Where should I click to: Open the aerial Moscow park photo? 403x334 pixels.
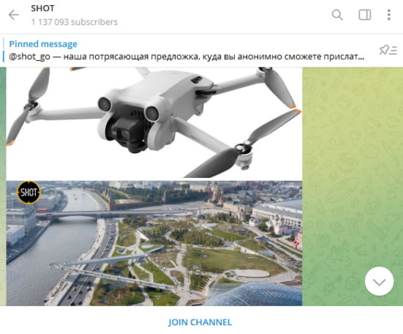pos(154,243)
